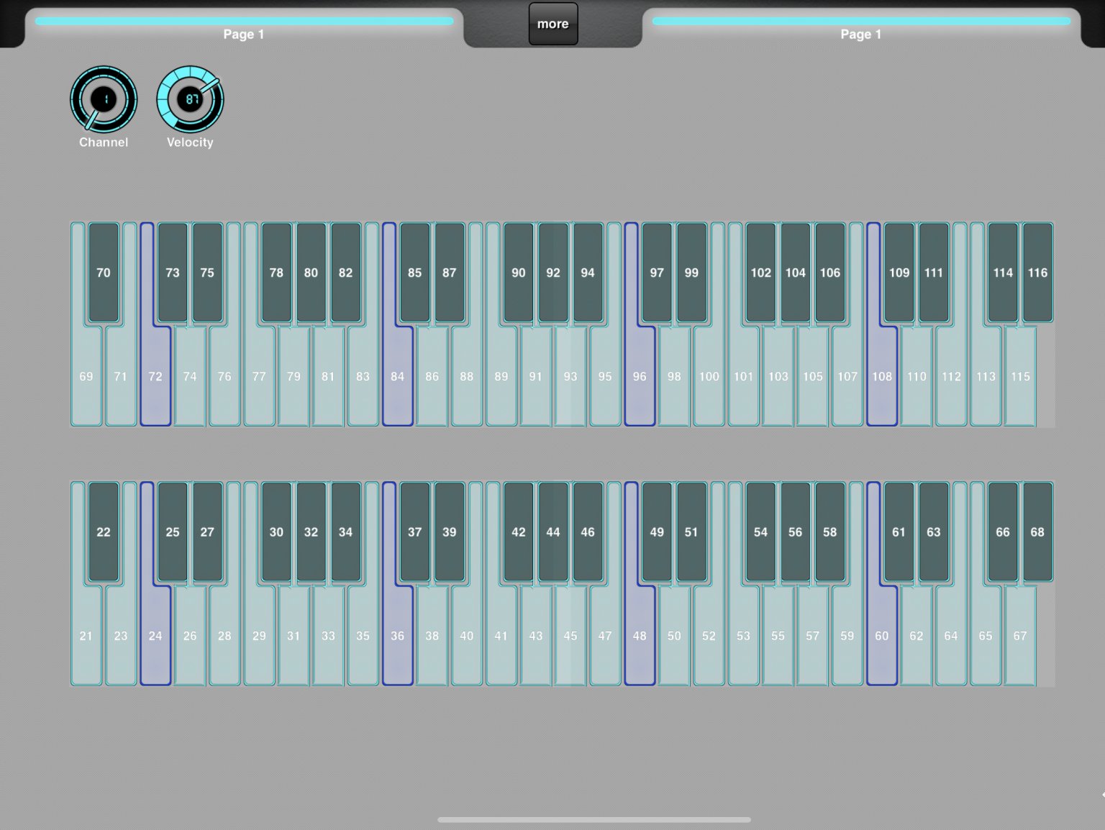
Task: Play black key 68
Action: point(1037,532)
